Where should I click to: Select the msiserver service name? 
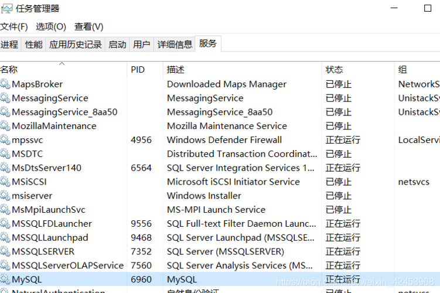[x=32, y=196]
